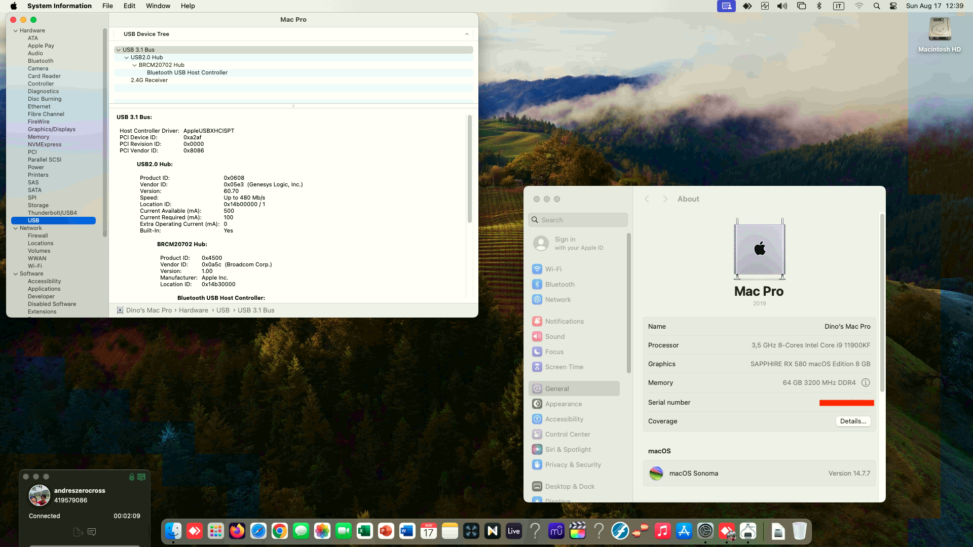Select macOS Sonoma version row

(x=759, y=474)
